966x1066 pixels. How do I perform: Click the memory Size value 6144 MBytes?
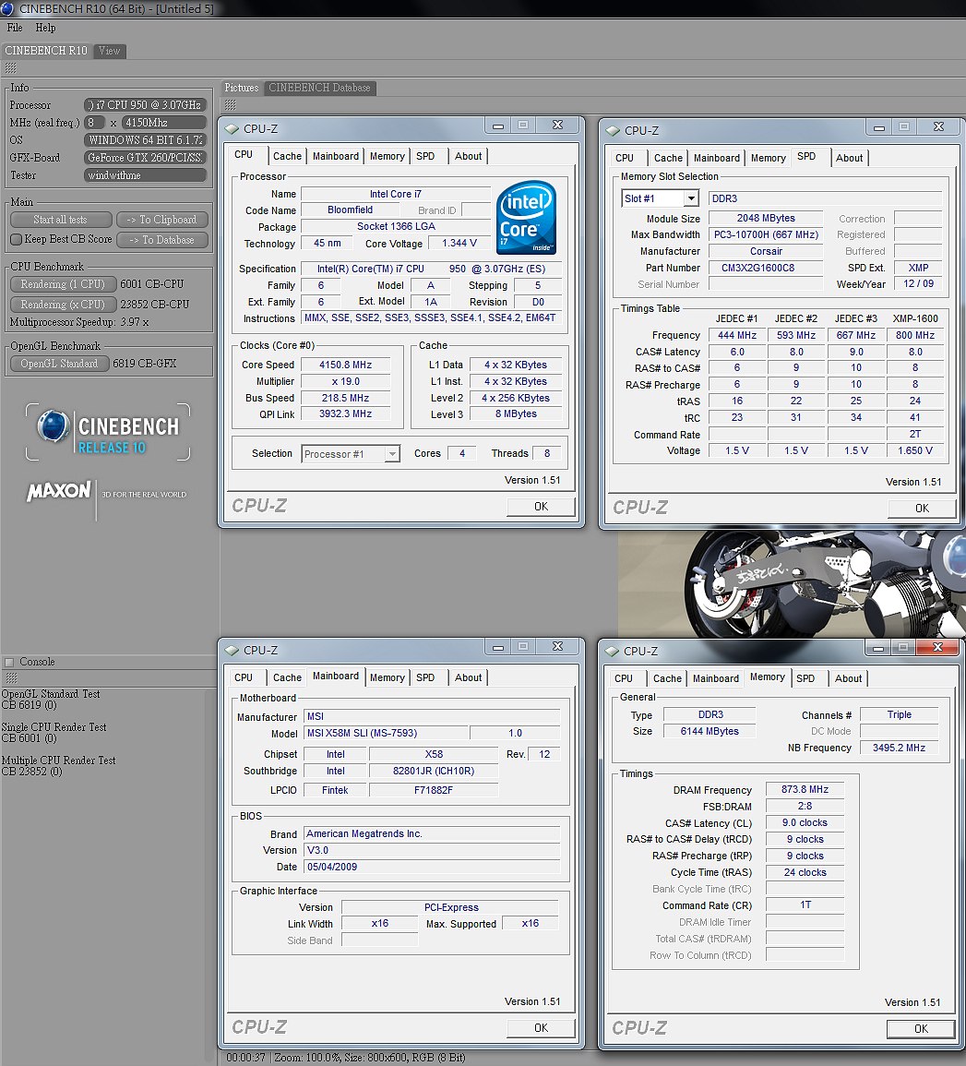click(x=709, y=732)
